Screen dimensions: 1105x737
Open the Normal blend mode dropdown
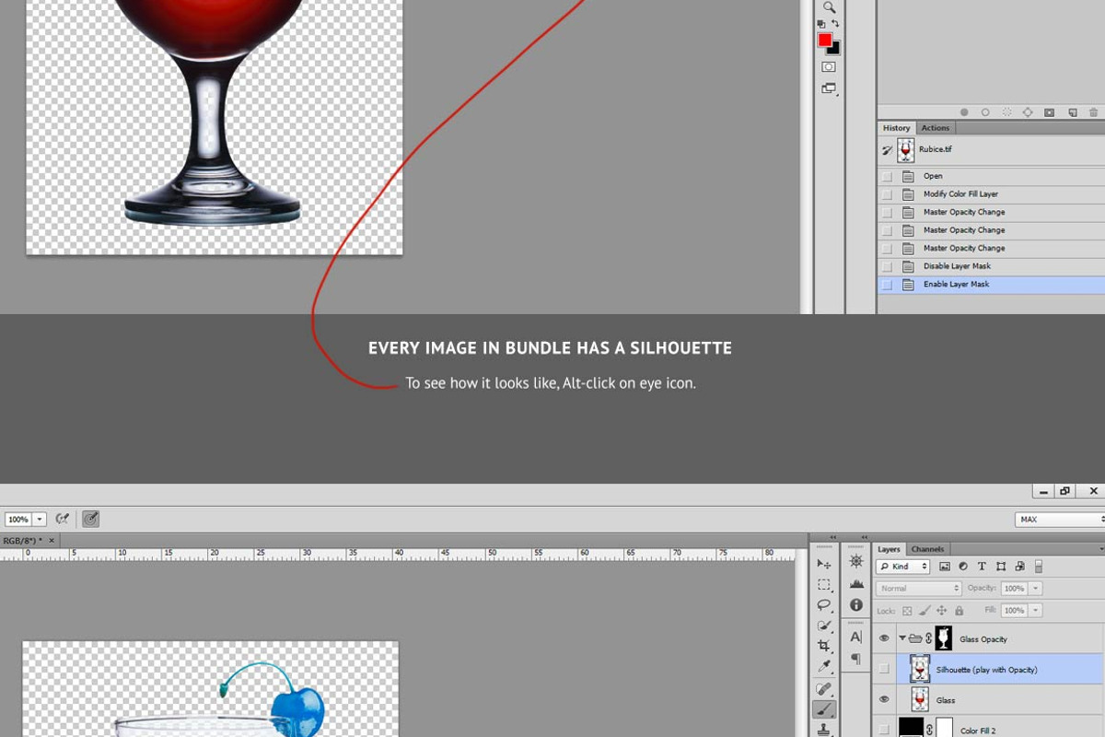click(x=919, y=589)
